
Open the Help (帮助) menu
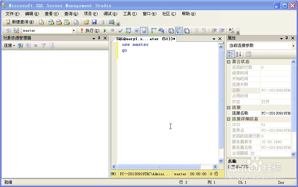click(x=189, y=14)
